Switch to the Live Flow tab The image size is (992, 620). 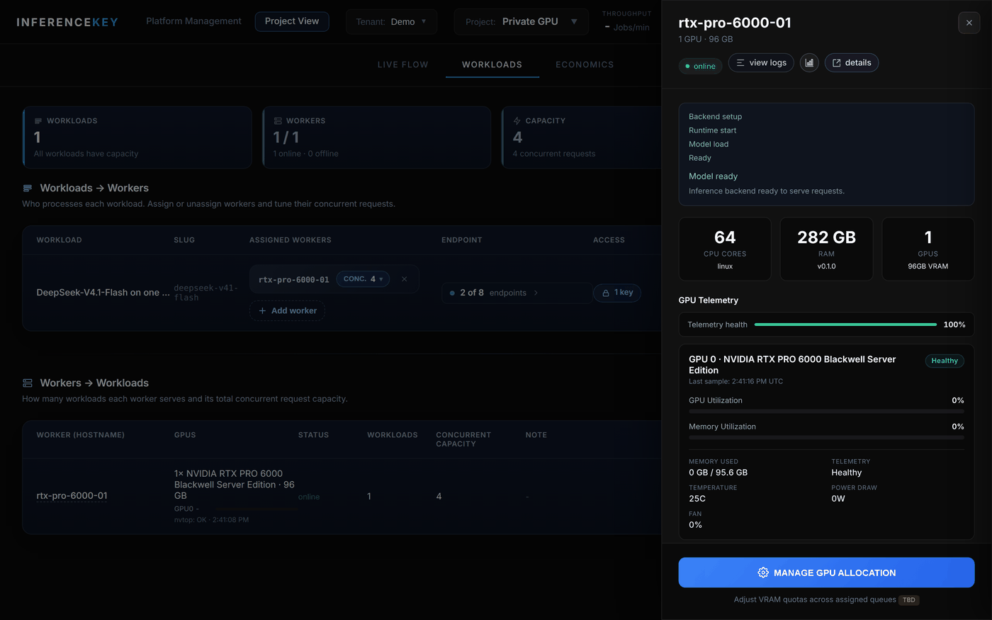tap(402, 64)
